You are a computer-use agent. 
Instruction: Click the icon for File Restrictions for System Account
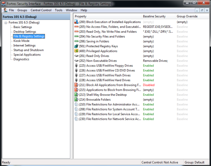click(76, 109)
